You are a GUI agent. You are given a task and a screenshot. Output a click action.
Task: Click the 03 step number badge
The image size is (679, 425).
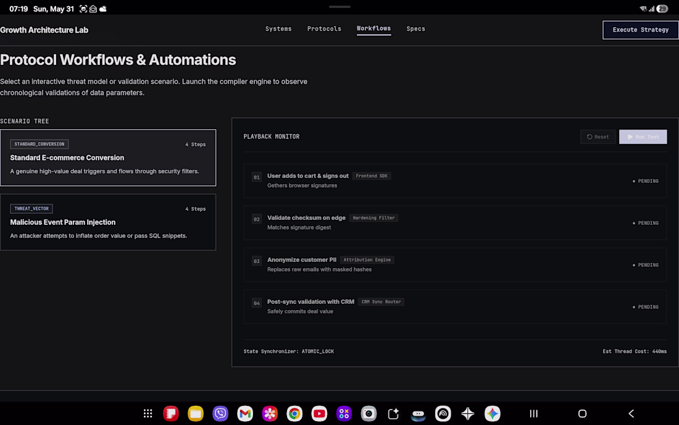[257, 261]
